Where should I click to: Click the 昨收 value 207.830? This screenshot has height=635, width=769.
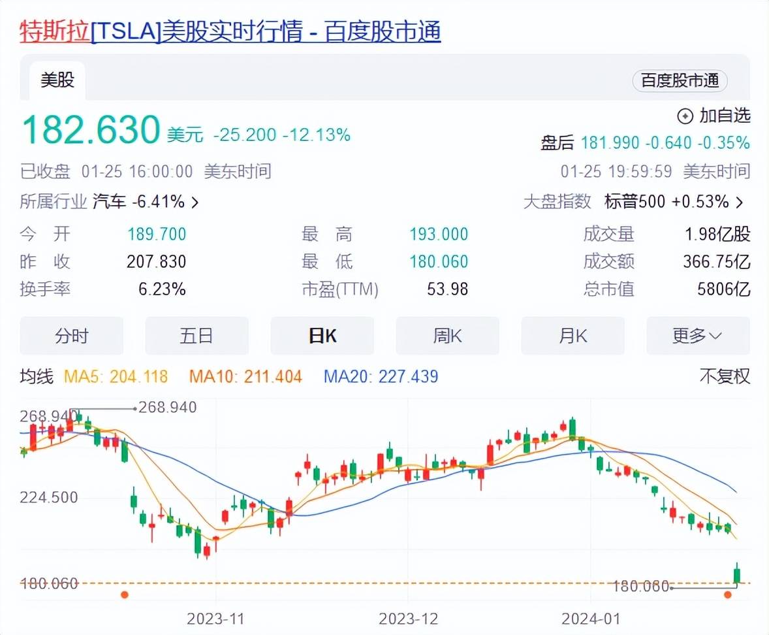pyautogui.click(x=157, y=262)
